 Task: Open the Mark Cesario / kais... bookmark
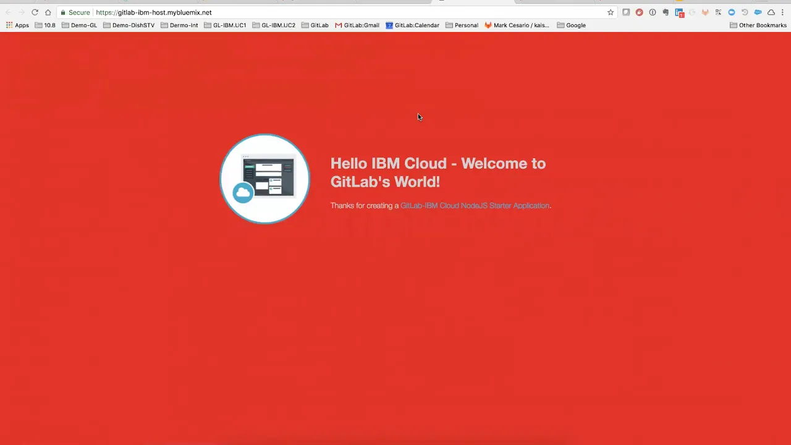coord(517,25)
